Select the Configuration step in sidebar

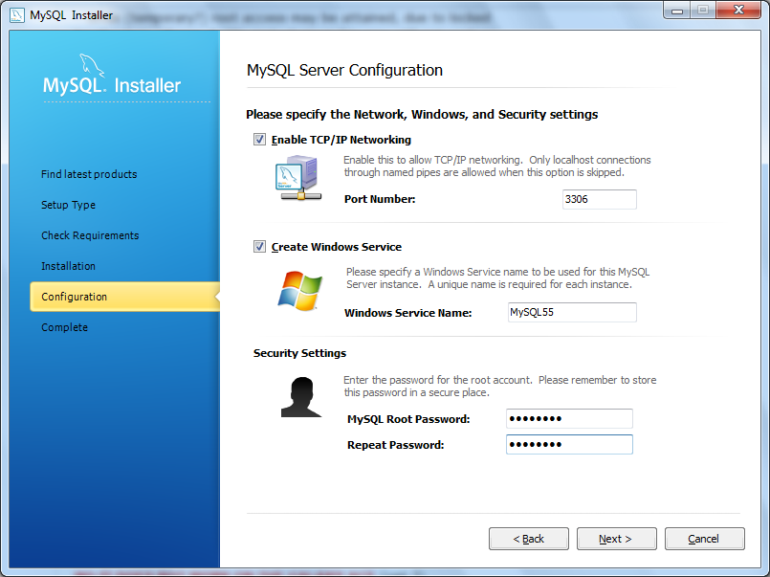(x=124, y=297)
